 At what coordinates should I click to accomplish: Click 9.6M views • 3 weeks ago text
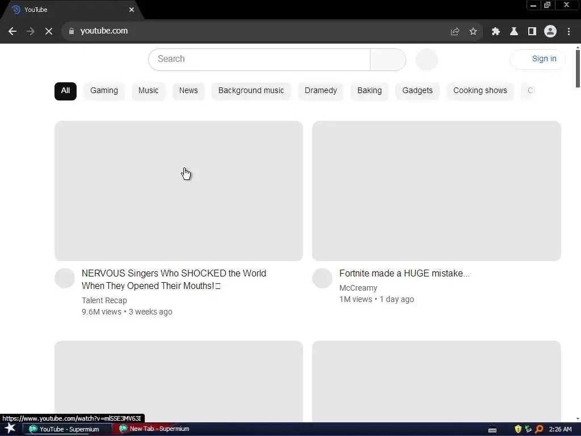(127, 312)
